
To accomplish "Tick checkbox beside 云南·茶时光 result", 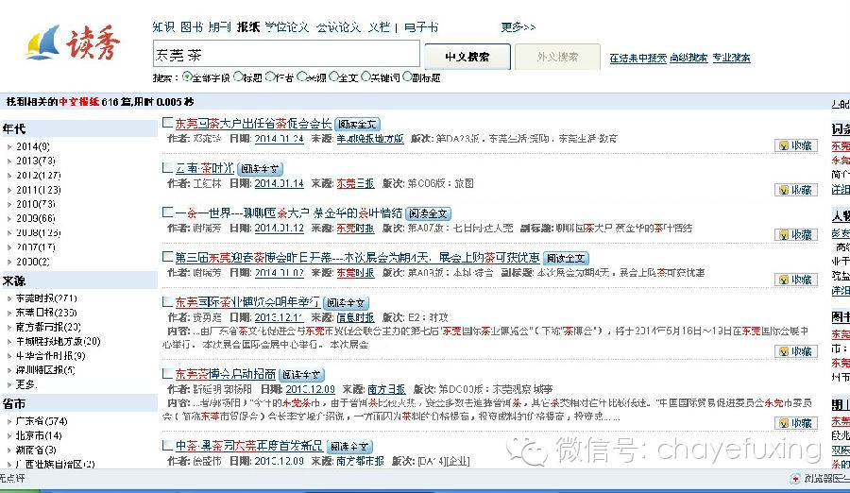I will pos(167,167).
